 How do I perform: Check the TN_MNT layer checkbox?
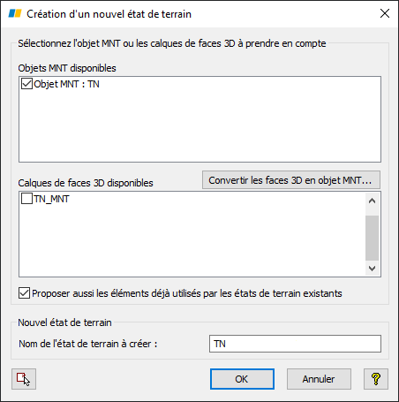click(26, 199)
